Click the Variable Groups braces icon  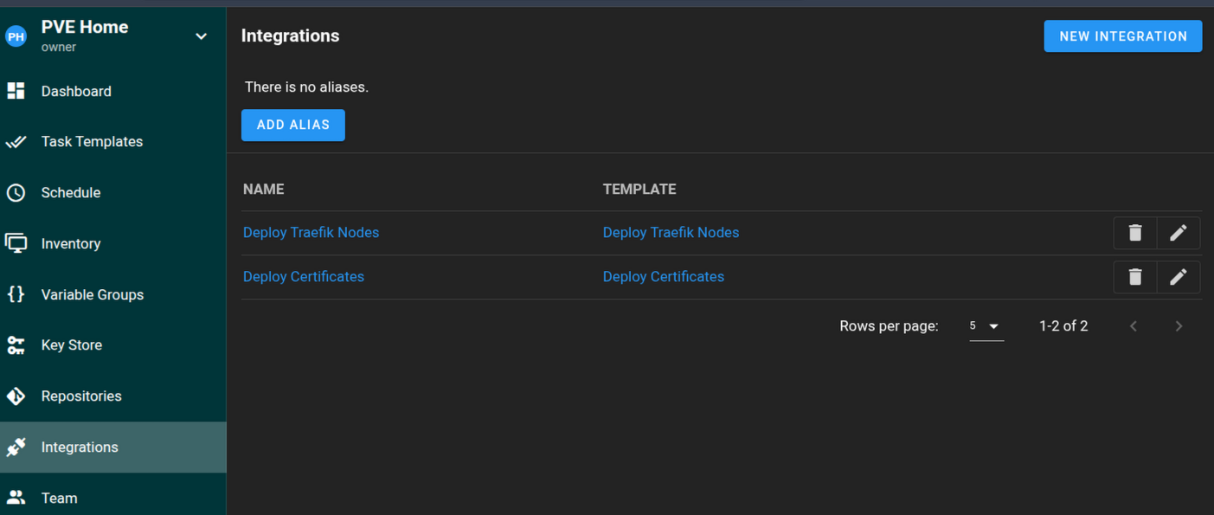pyautogui.click(x=16, y=294)
